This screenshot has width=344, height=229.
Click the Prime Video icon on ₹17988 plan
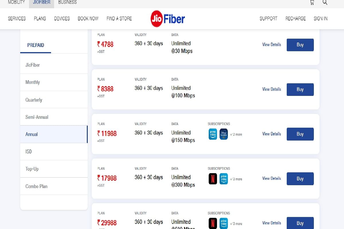(224, 179)
